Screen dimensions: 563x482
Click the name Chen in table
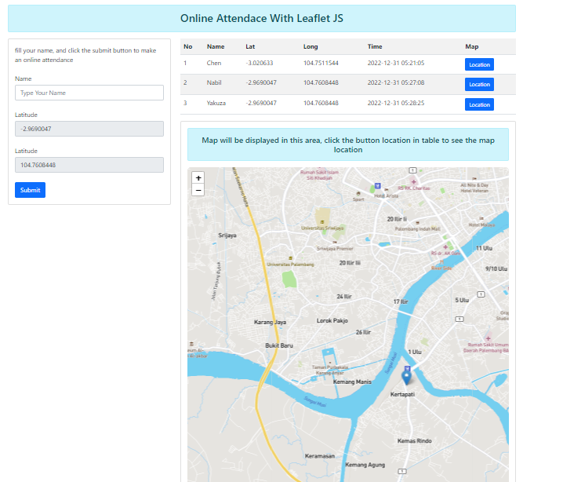tap(214, 63)
